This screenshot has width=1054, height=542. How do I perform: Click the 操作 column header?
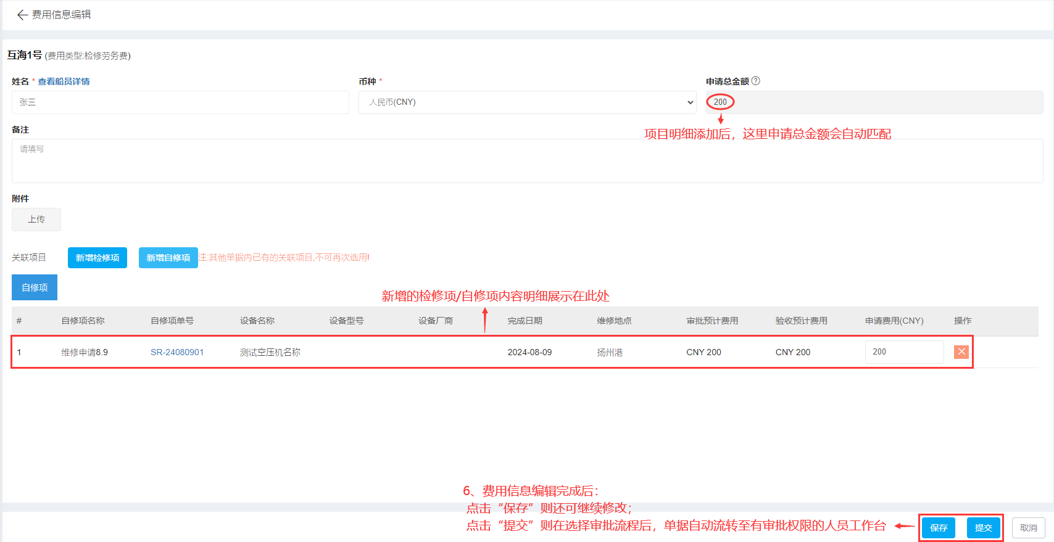(x=963, y=321)
